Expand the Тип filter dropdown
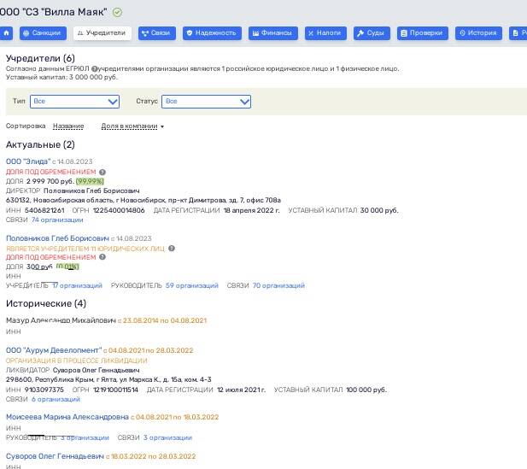Viewport: 527px width, 469px height. pyautogui.click(x=75, y=102)
